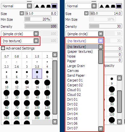Select flat hard edge shape in right panel
This screenshot has height=132, width=125.
click(119, 6)
